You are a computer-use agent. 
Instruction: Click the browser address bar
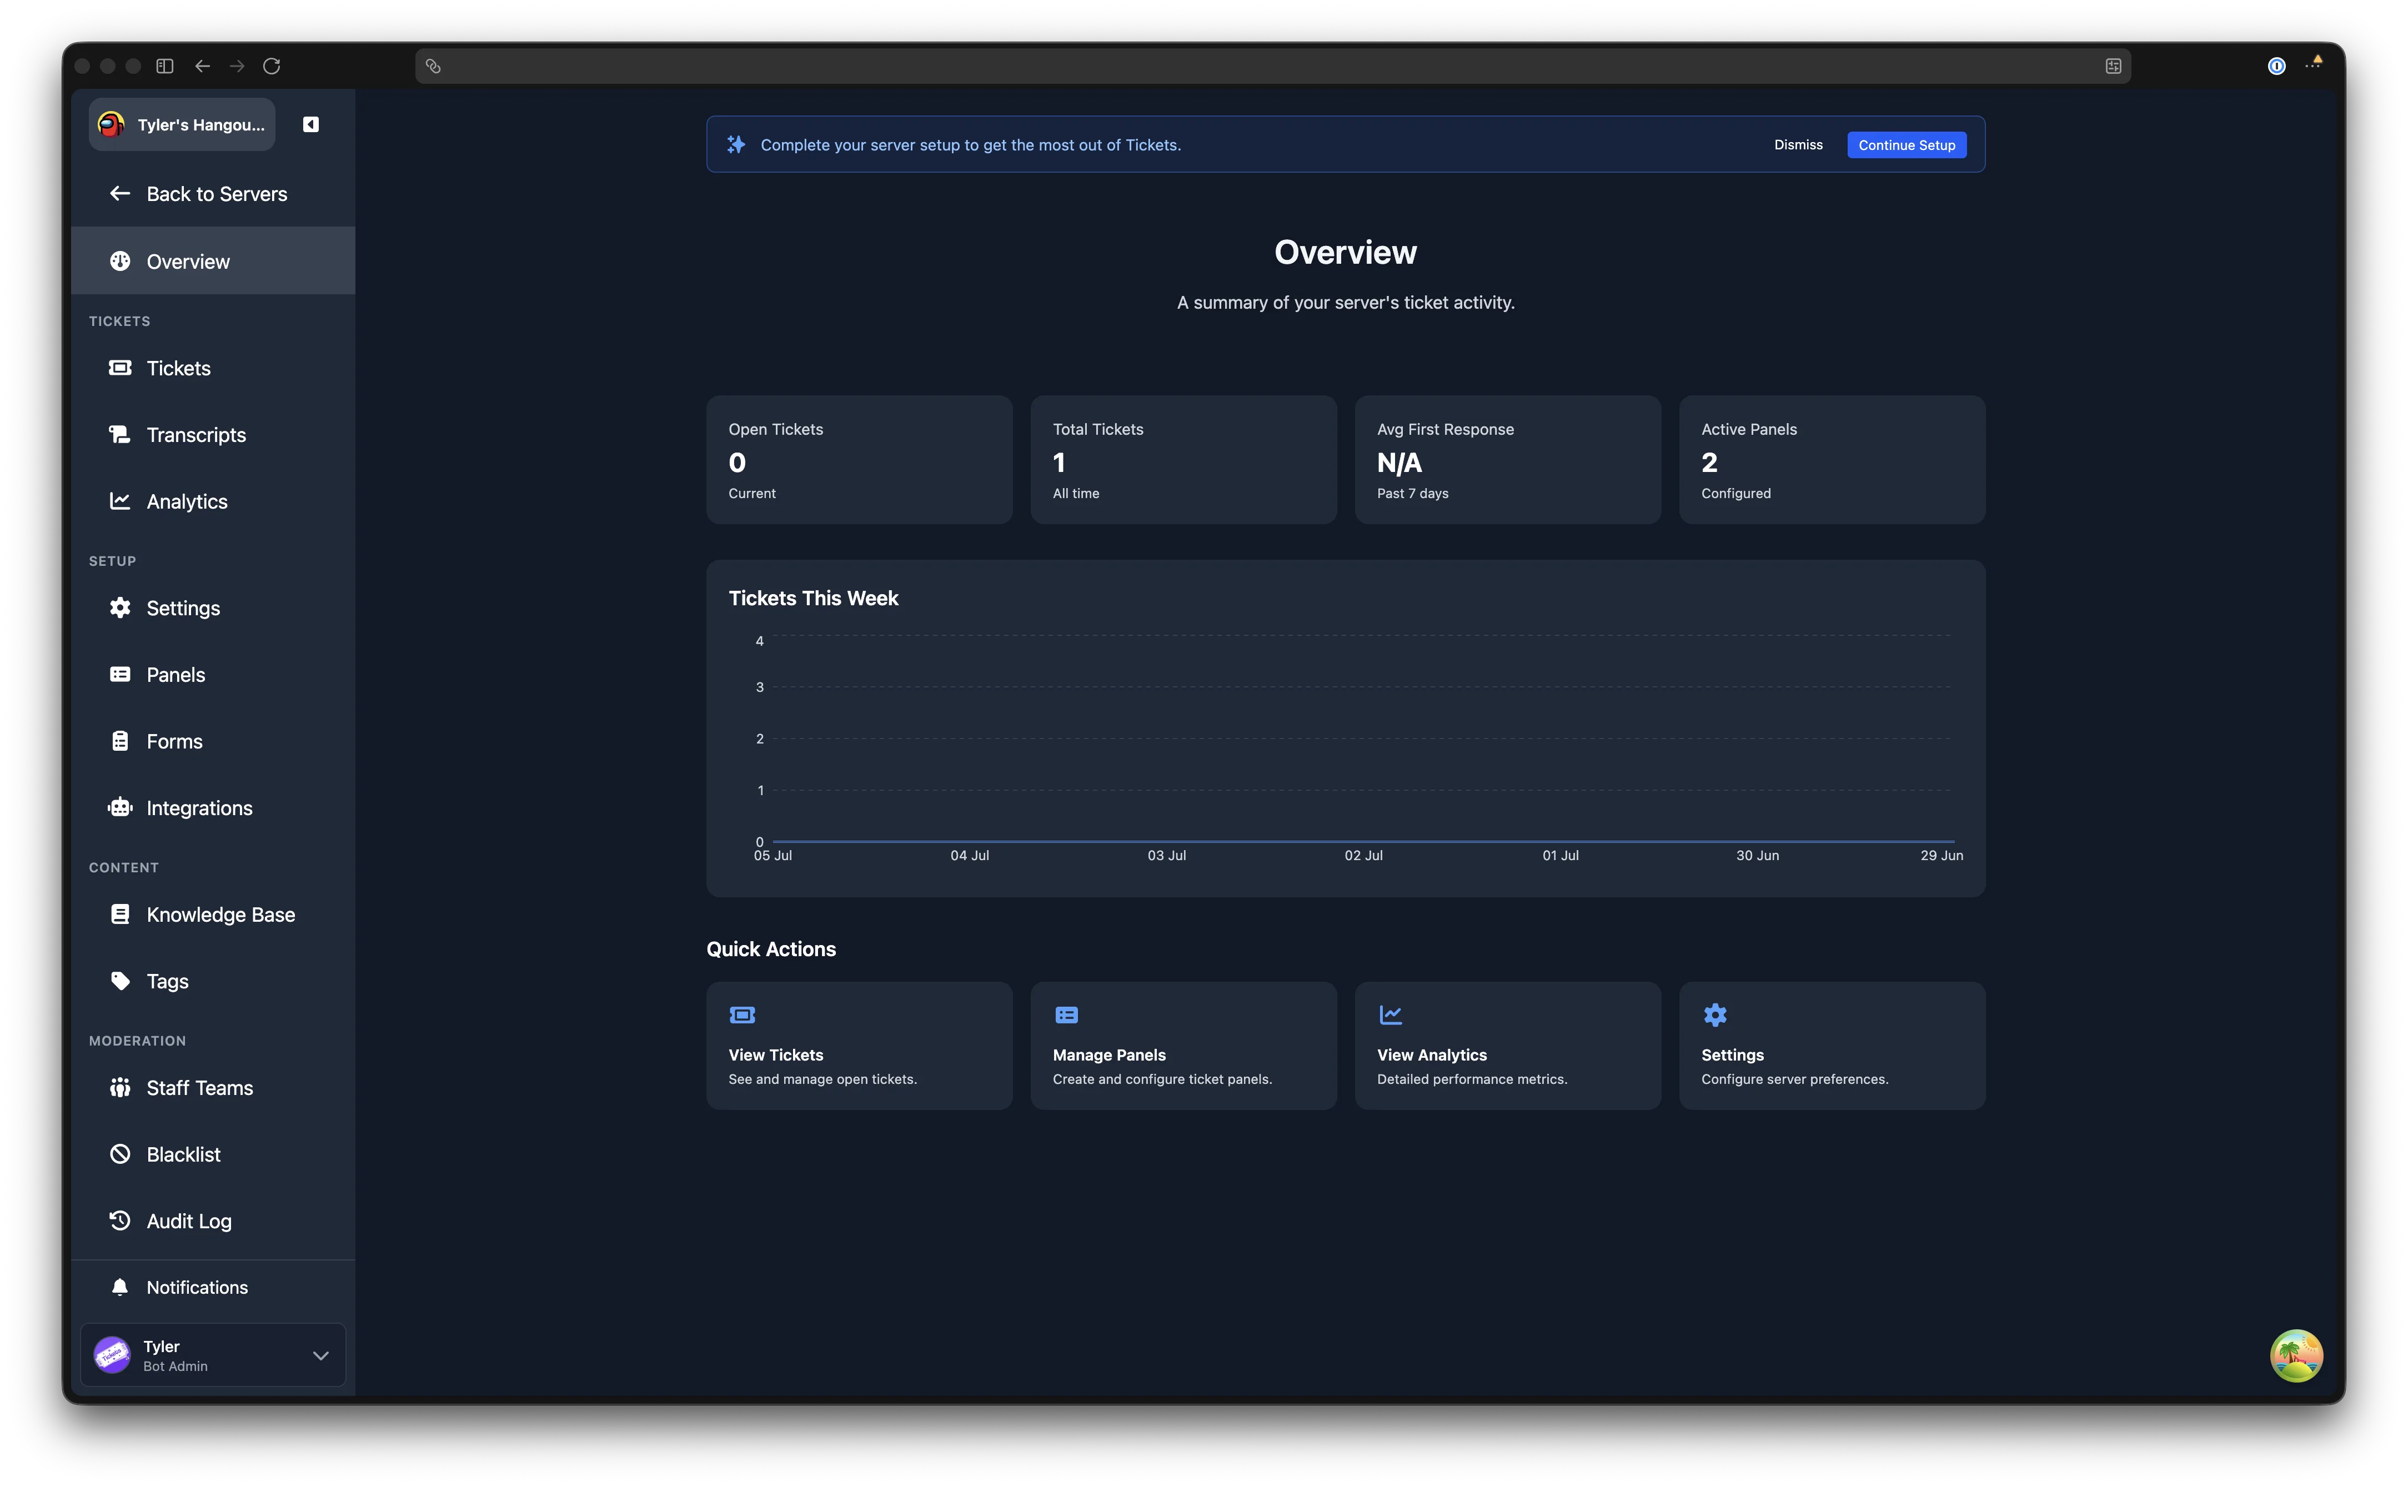point(1273,66)
